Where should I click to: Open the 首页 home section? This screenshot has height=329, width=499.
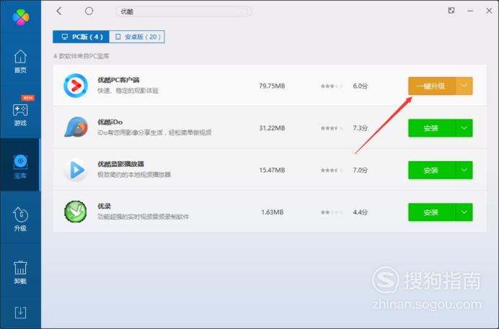(20, 61)
